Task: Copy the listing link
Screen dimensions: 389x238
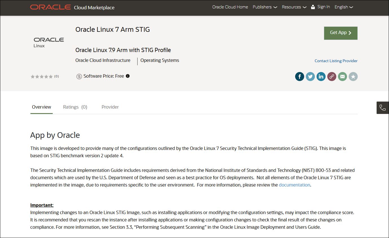Action: click(331, 76)
